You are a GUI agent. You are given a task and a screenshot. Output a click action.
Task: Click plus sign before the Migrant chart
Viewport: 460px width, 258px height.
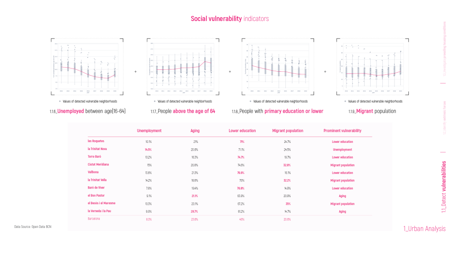325,71
